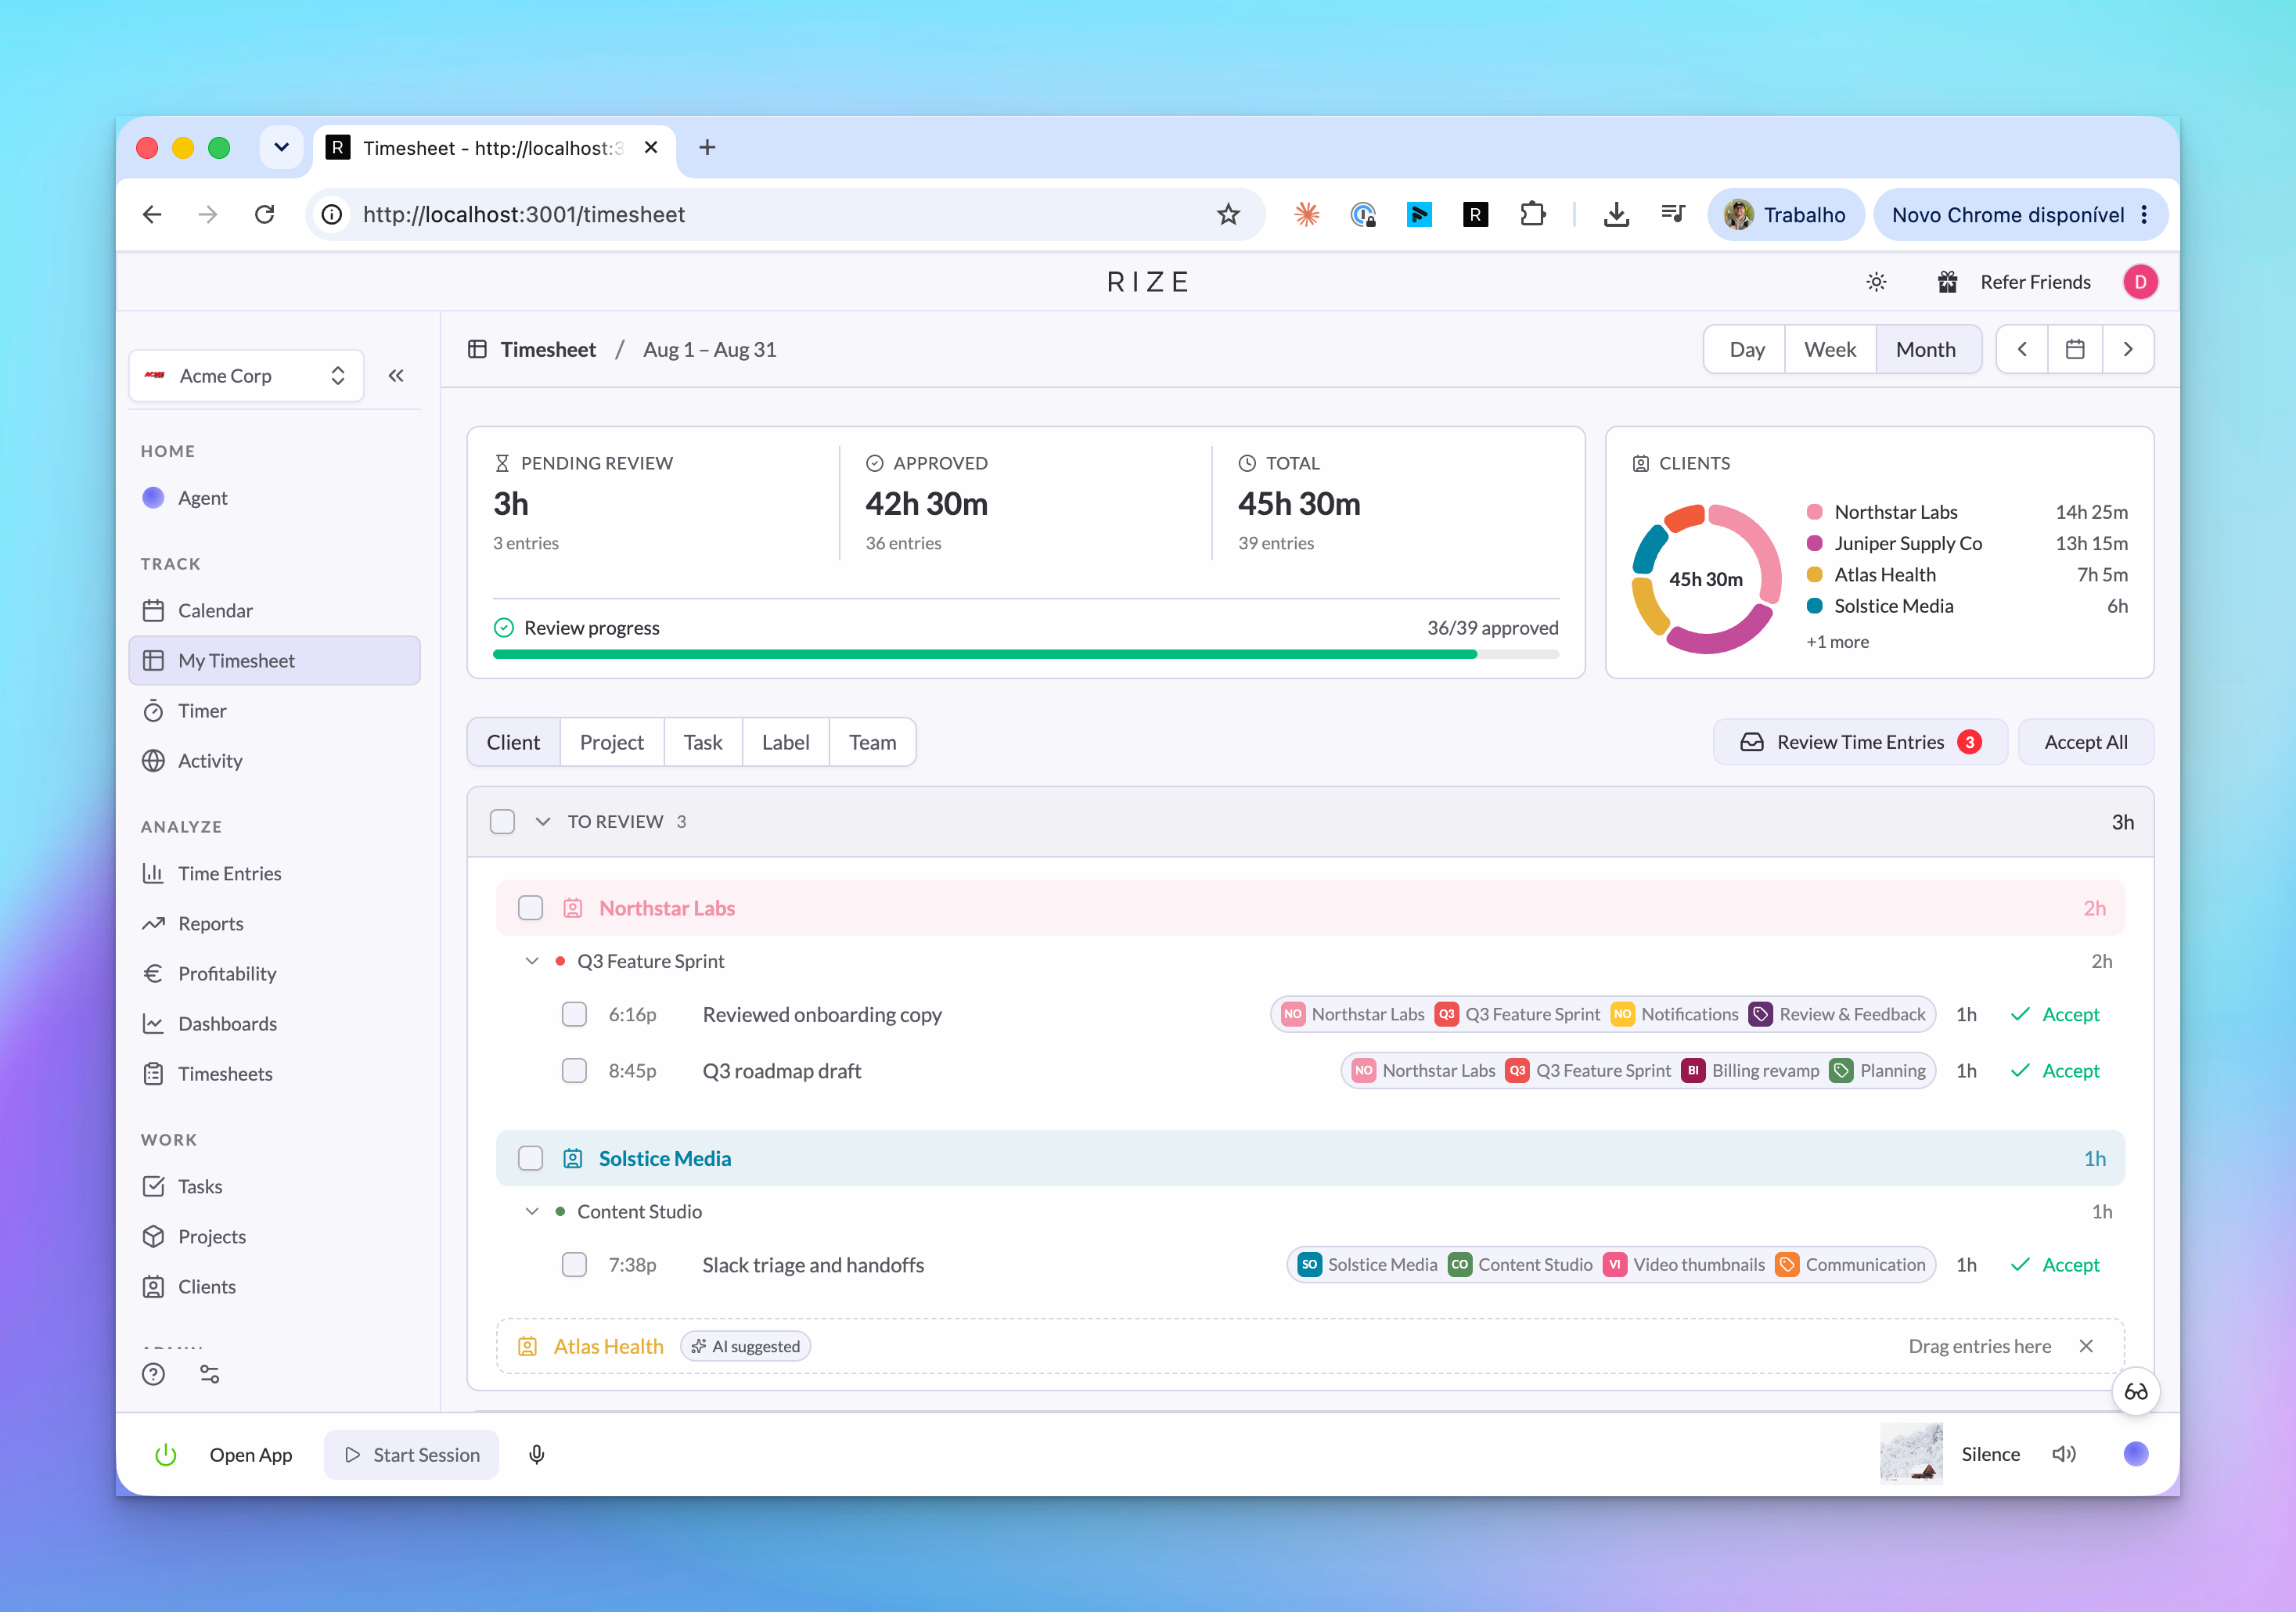The image size is (2296, 1612).
Task: Open the Chrome tab search dropdown
Action: [281, 147]
